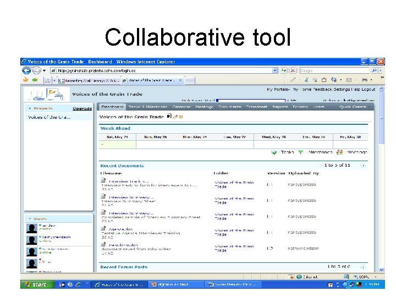Open Voices of the Gra... project in sidebar
The image size is (396, 297).
coord(50,117)
